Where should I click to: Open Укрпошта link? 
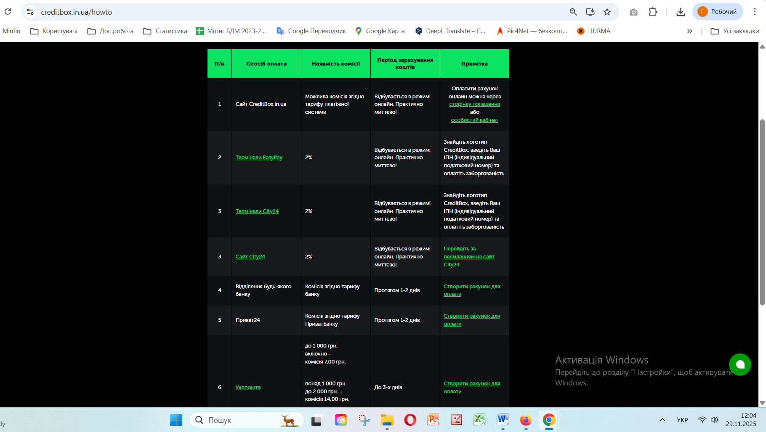click(x=248, y=387)
